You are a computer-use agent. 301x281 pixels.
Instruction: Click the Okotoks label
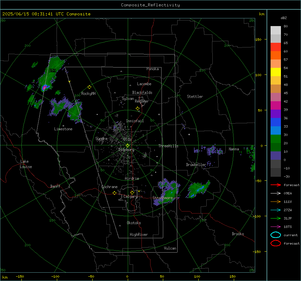[134, 223]
